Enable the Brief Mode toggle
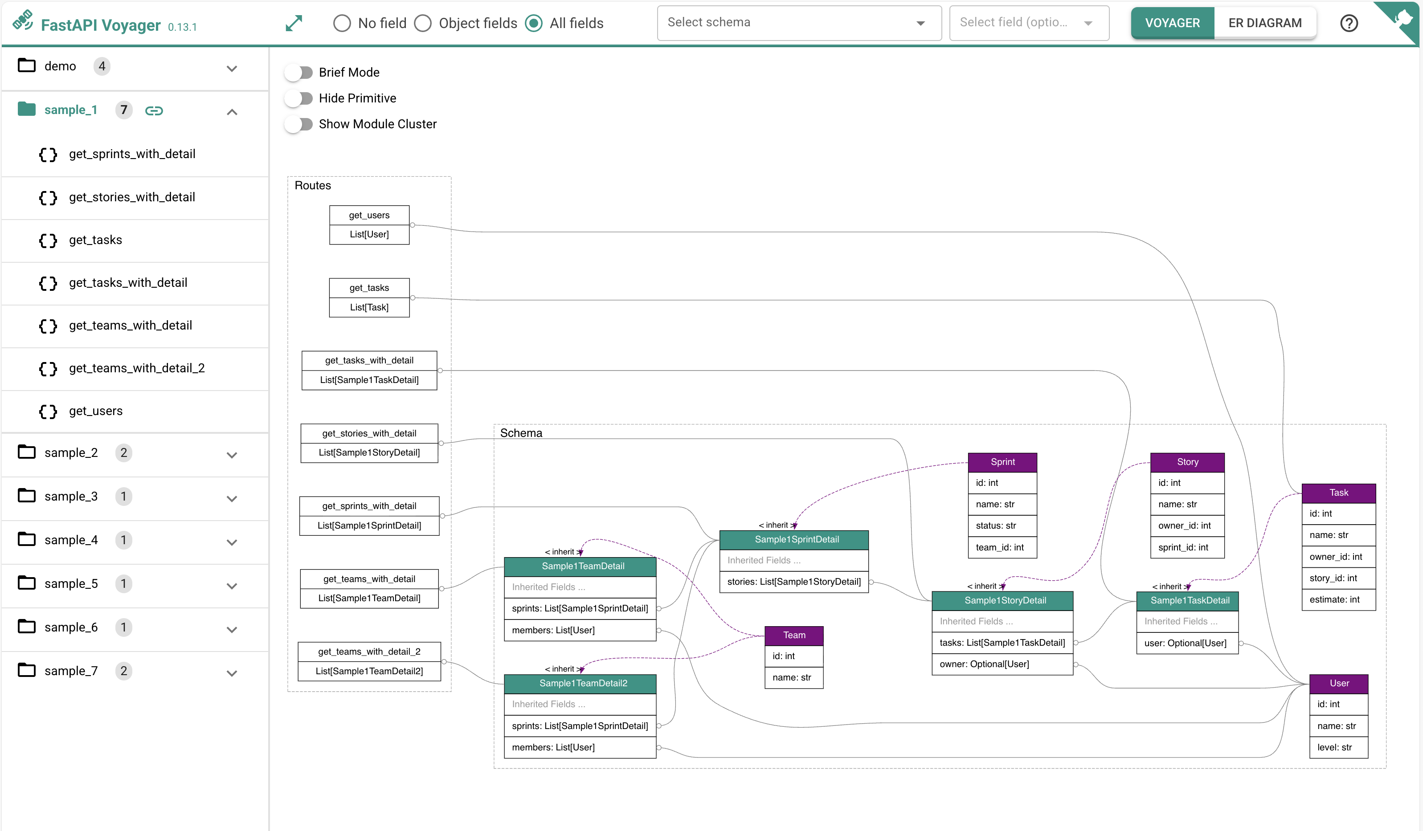The width and height of the screenshot is (1423, 831). 299,72
